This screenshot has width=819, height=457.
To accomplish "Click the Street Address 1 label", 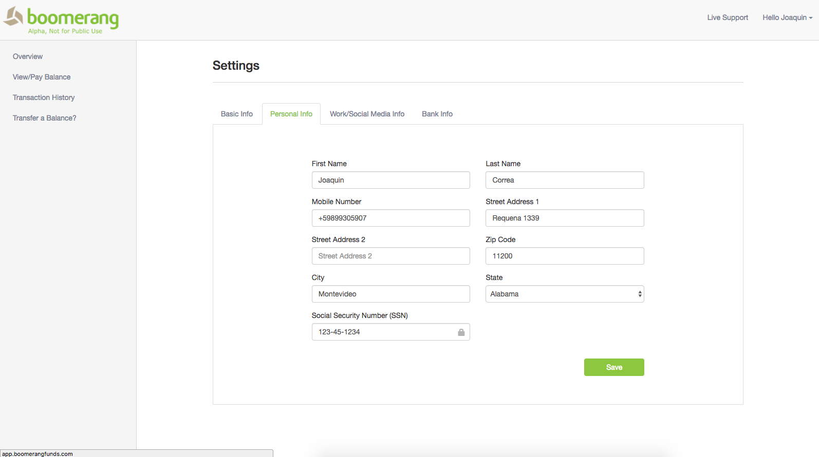I will (512, 202).
